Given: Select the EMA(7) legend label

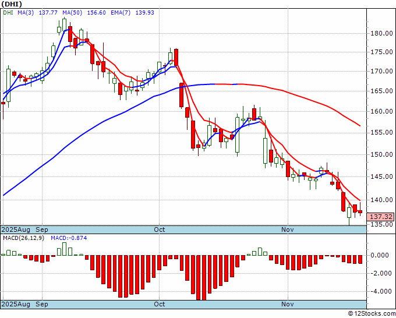Looking at the screenshot, I should pos(121,13).
